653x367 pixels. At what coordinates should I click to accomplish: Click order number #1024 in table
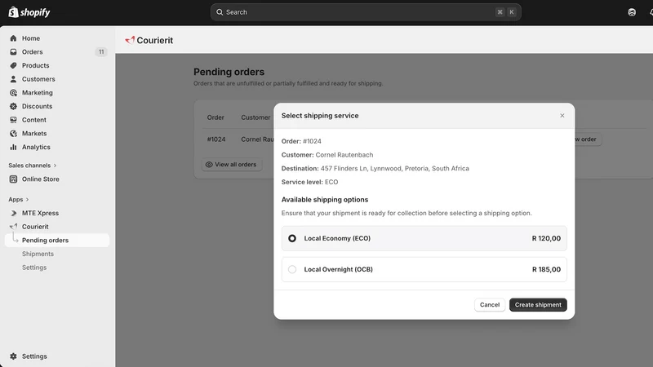[x=216, y=139]
